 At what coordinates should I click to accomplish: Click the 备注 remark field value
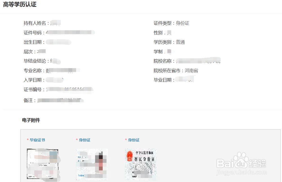pyautogui.click(x=60, y=100)
